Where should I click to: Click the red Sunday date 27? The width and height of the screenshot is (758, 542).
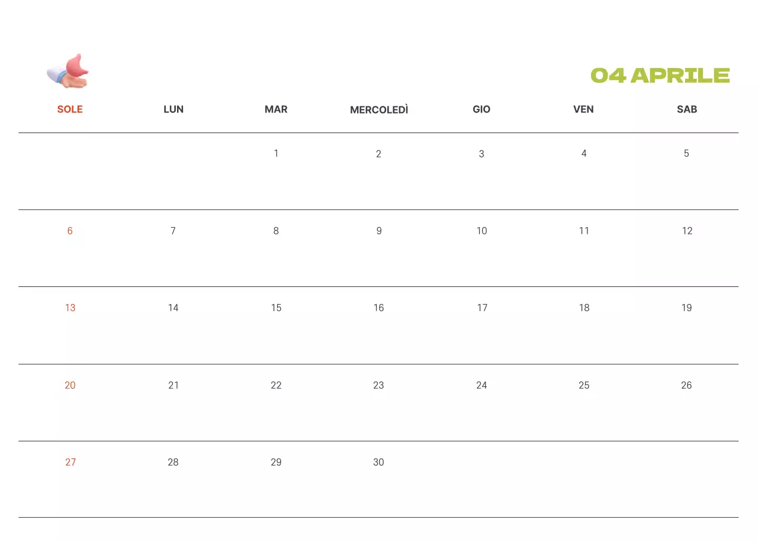point(70,462)
